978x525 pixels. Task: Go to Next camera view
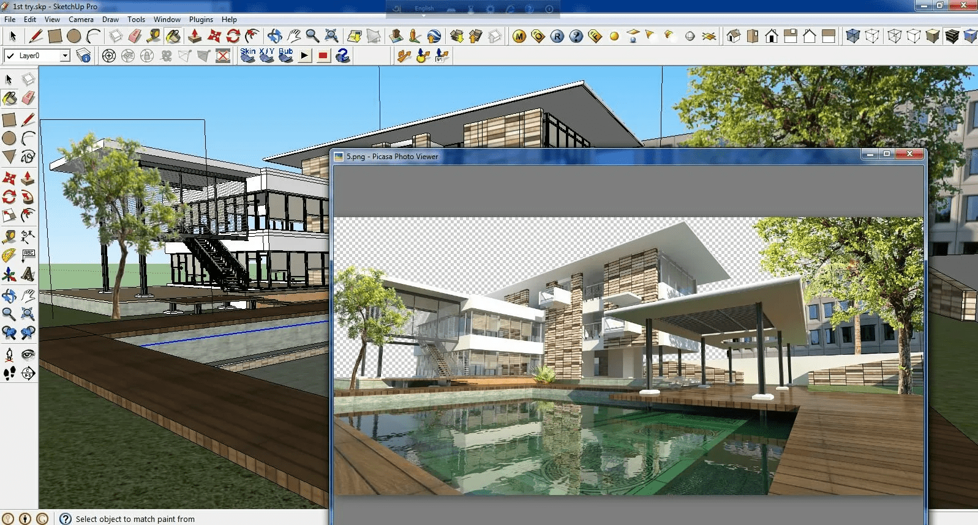click(x=28, y=333)
